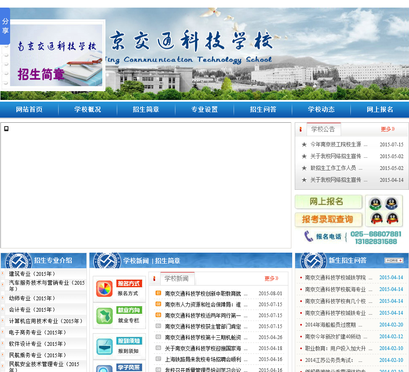Viewport: 409px width, 372px height.
Task: Open news 南京交通科技学校创新中职教育就
Action: [x=206, y=294]
